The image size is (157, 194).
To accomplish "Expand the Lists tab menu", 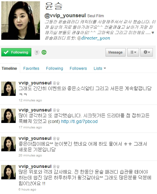I will pos(100,68).
